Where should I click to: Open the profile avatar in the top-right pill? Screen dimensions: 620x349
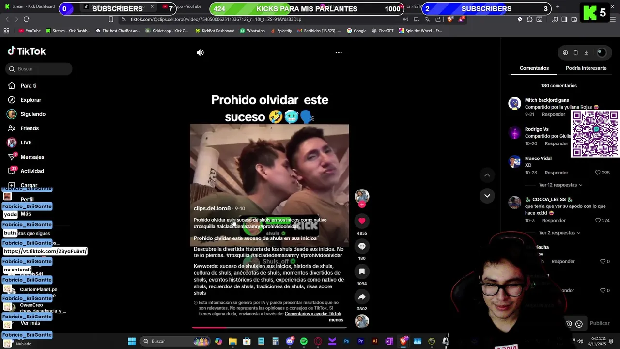[x=601, y=53]
